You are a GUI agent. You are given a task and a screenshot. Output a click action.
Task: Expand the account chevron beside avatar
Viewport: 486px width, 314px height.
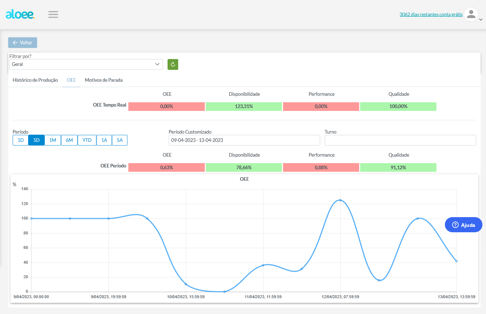tap(481, 20)
